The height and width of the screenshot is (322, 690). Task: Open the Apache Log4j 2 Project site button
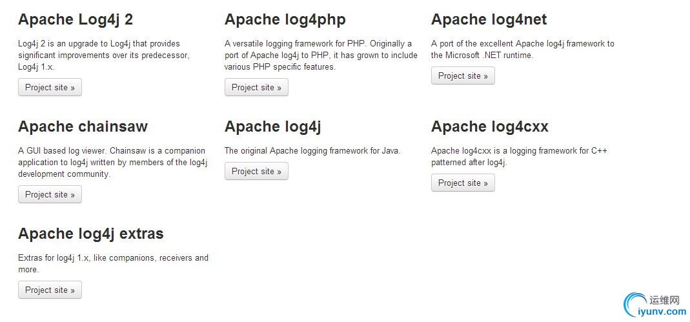click(x=50, y=88)
